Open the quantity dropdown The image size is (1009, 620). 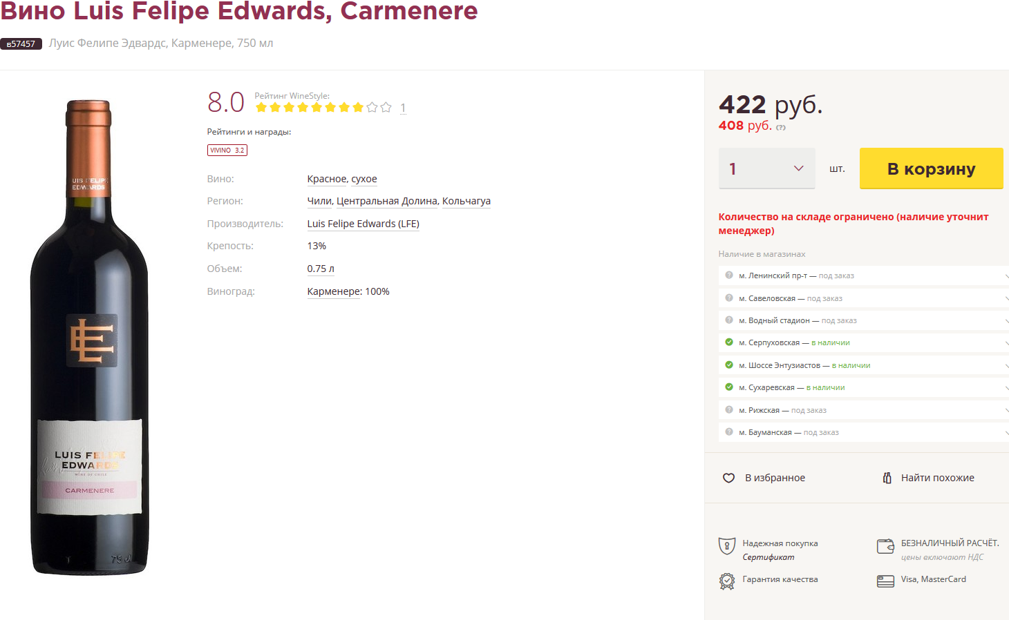tap(767, 168)
